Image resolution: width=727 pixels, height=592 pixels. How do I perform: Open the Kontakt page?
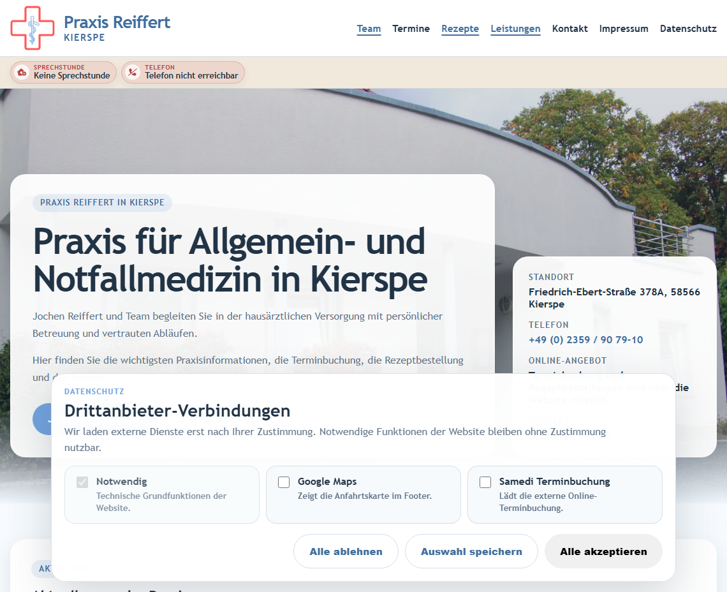click(570, 29)
